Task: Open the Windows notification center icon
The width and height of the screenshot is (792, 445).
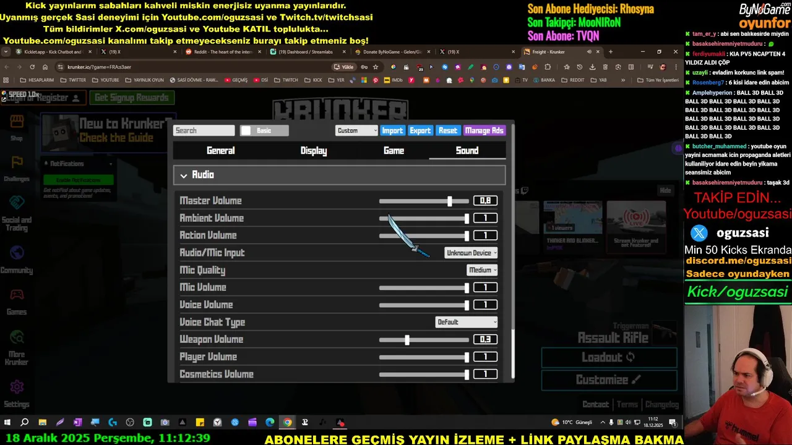Action: coord(673,423)
